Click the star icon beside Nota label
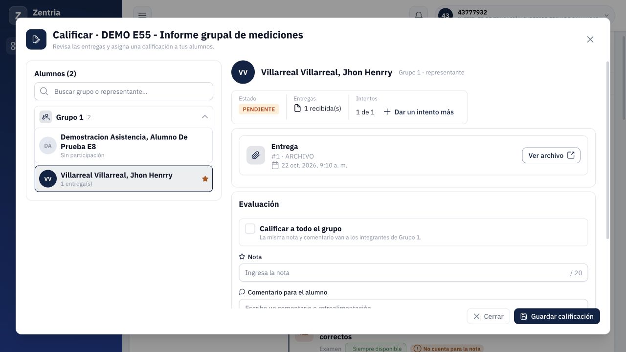Viewport: 626px width, 352px height. coord(242,257)
